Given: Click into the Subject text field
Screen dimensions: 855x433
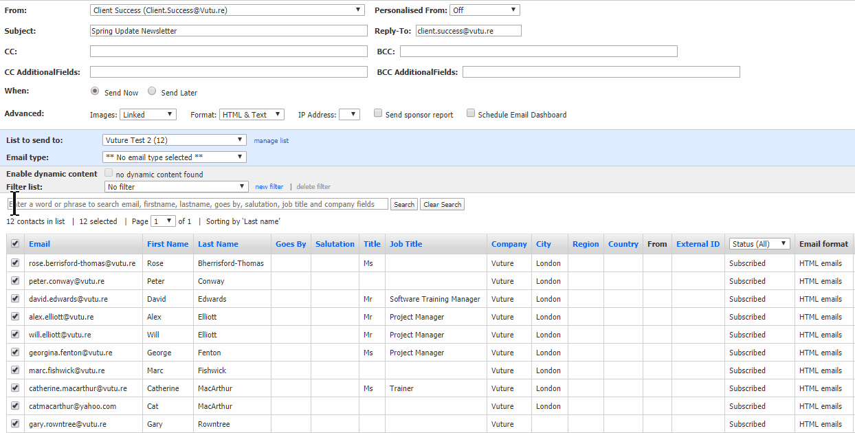Looking at the screenshot, I should (x=229, y=31).
